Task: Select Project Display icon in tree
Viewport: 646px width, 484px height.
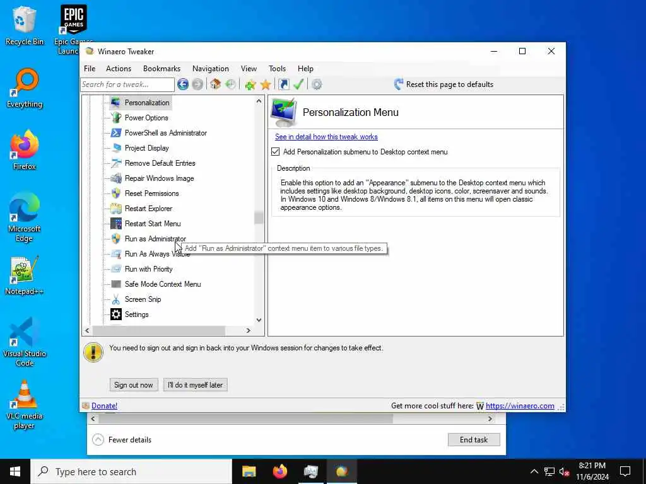Action: [x=116, y=148]
